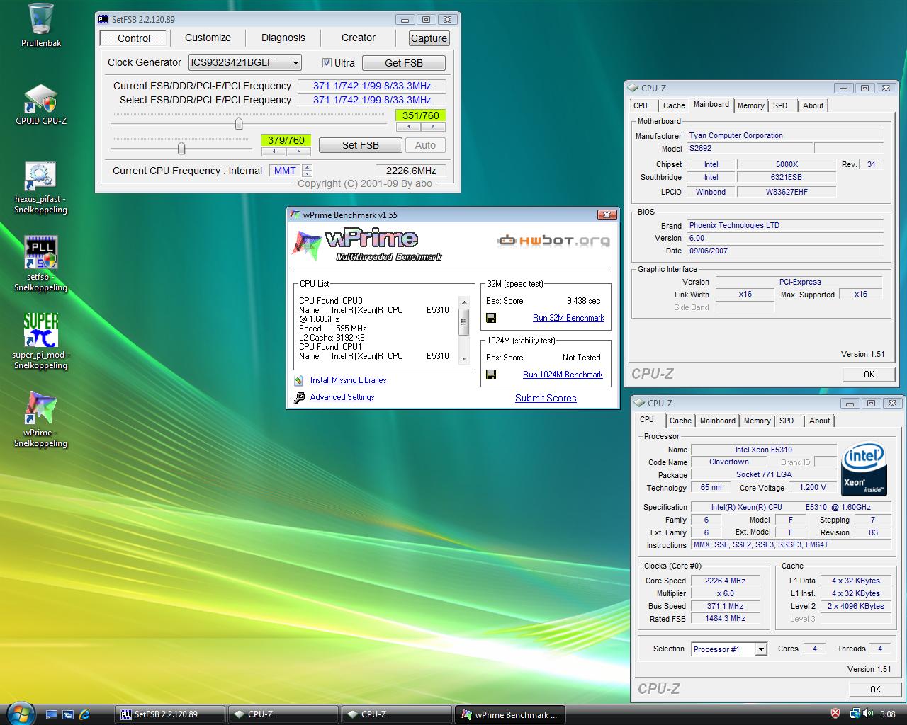Click the Advanced Settings wrench icon
The height and width of the screenshot is (725, 907).
pos(299,397)
